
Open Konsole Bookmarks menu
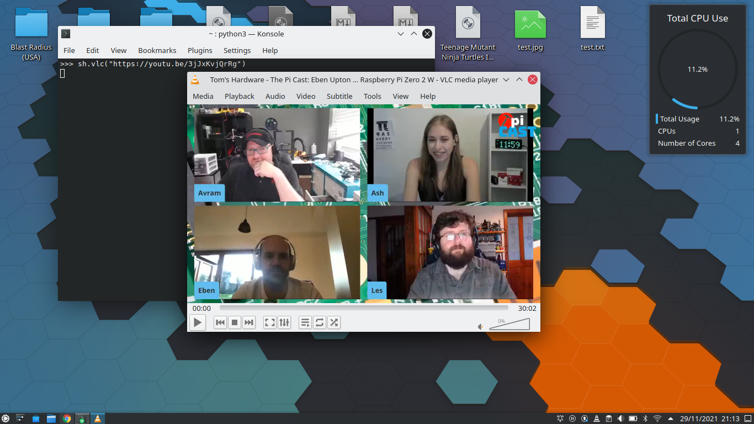click(157, 50)
